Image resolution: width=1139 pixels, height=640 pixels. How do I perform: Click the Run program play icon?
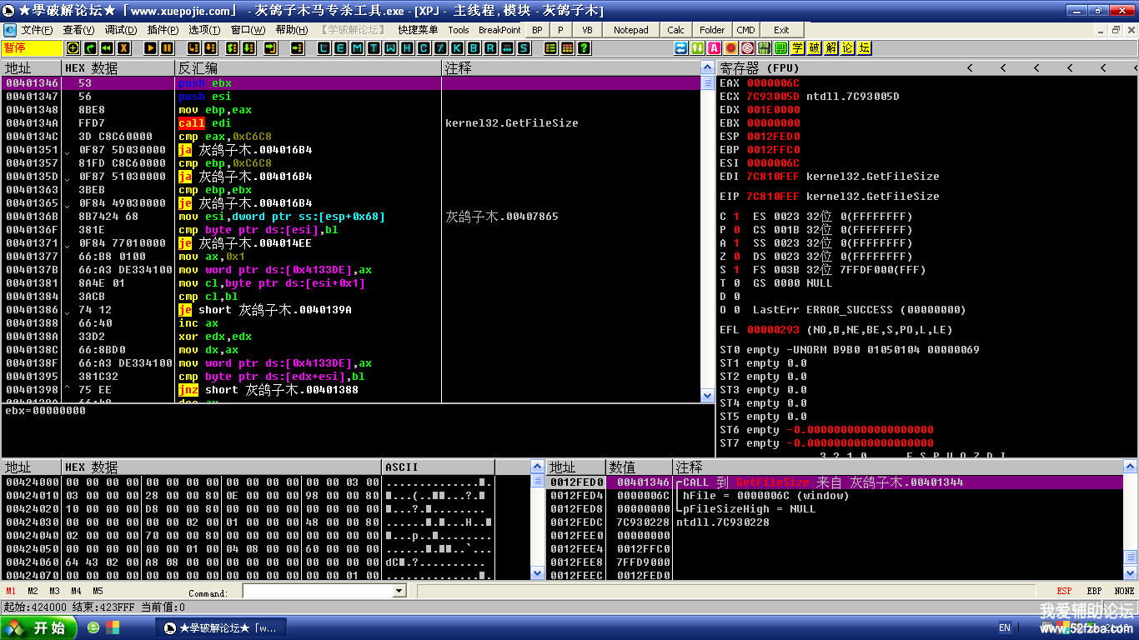150,48
